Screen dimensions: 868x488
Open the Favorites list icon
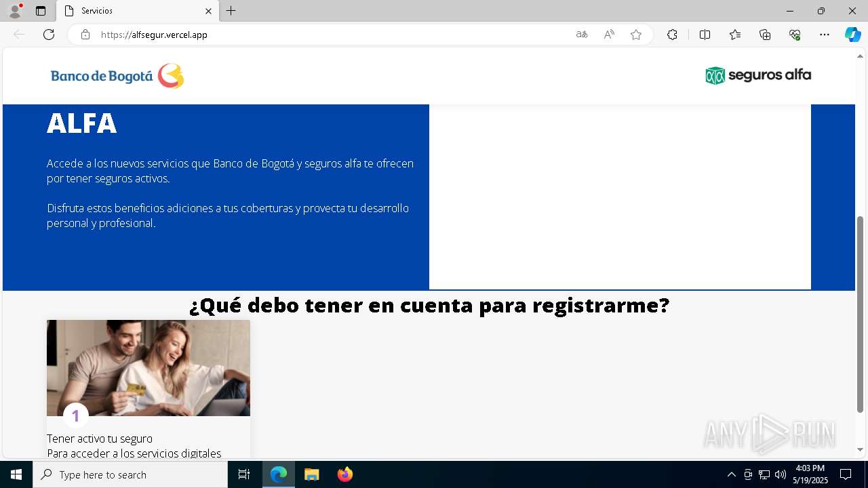click(735, 35)
